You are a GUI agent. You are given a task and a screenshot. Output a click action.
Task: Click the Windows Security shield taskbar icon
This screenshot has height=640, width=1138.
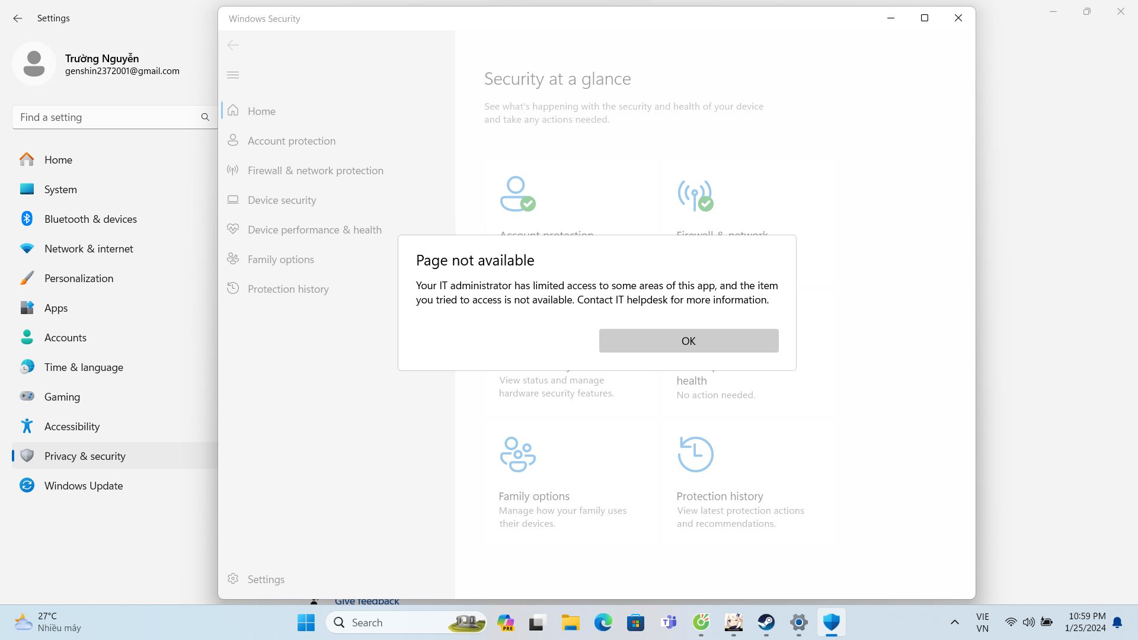pyautogui.click(x=831, y=623)
